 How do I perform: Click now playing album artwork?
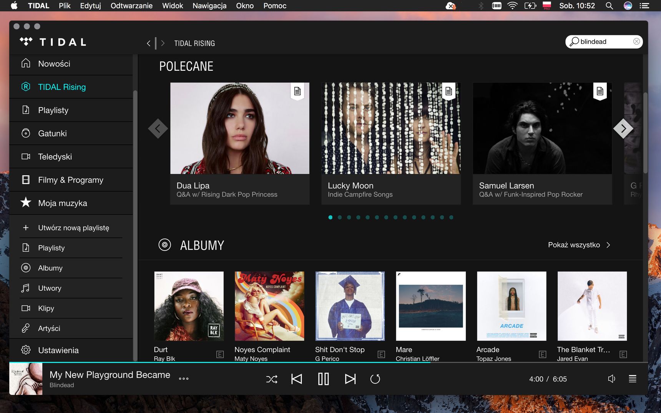pos(26,379)
